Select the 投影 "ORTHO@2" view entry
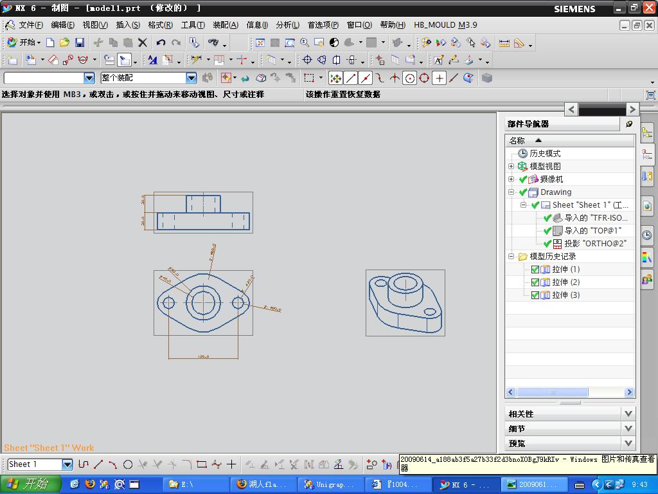Screen dimensions: 658x494 (x=594, y=244)
